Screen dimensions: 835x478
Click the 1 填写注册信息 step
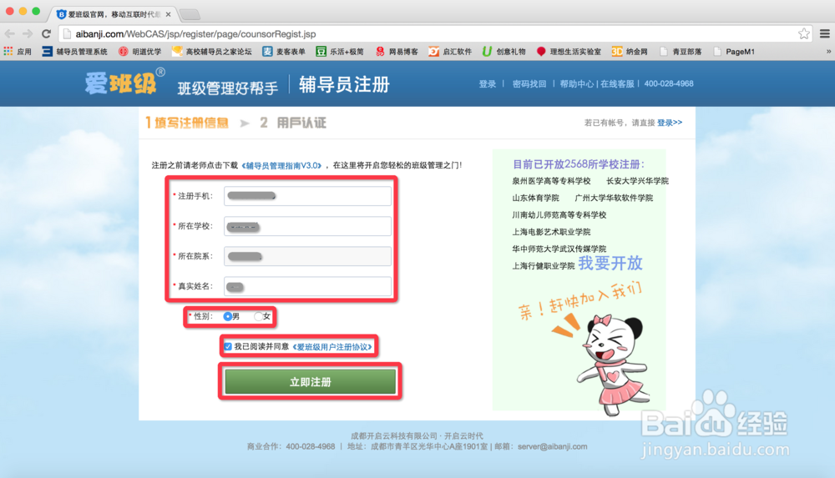tap(187, 123)
